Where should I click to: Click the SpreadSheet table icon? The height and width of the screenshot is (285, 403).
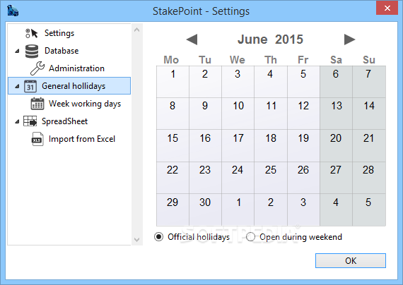point(30,121)
